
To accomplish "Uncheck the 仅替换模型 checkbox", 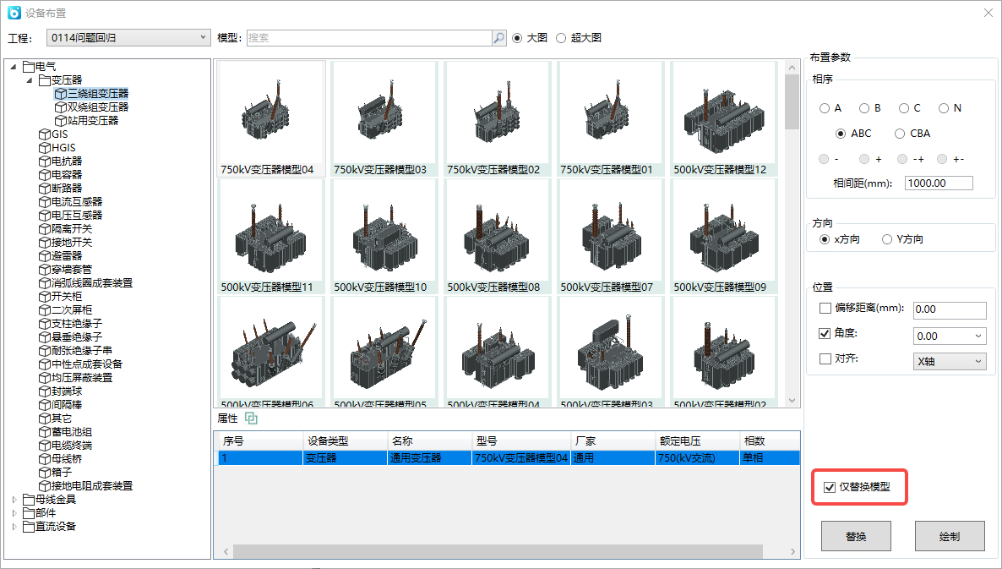I will pos(829,487).
